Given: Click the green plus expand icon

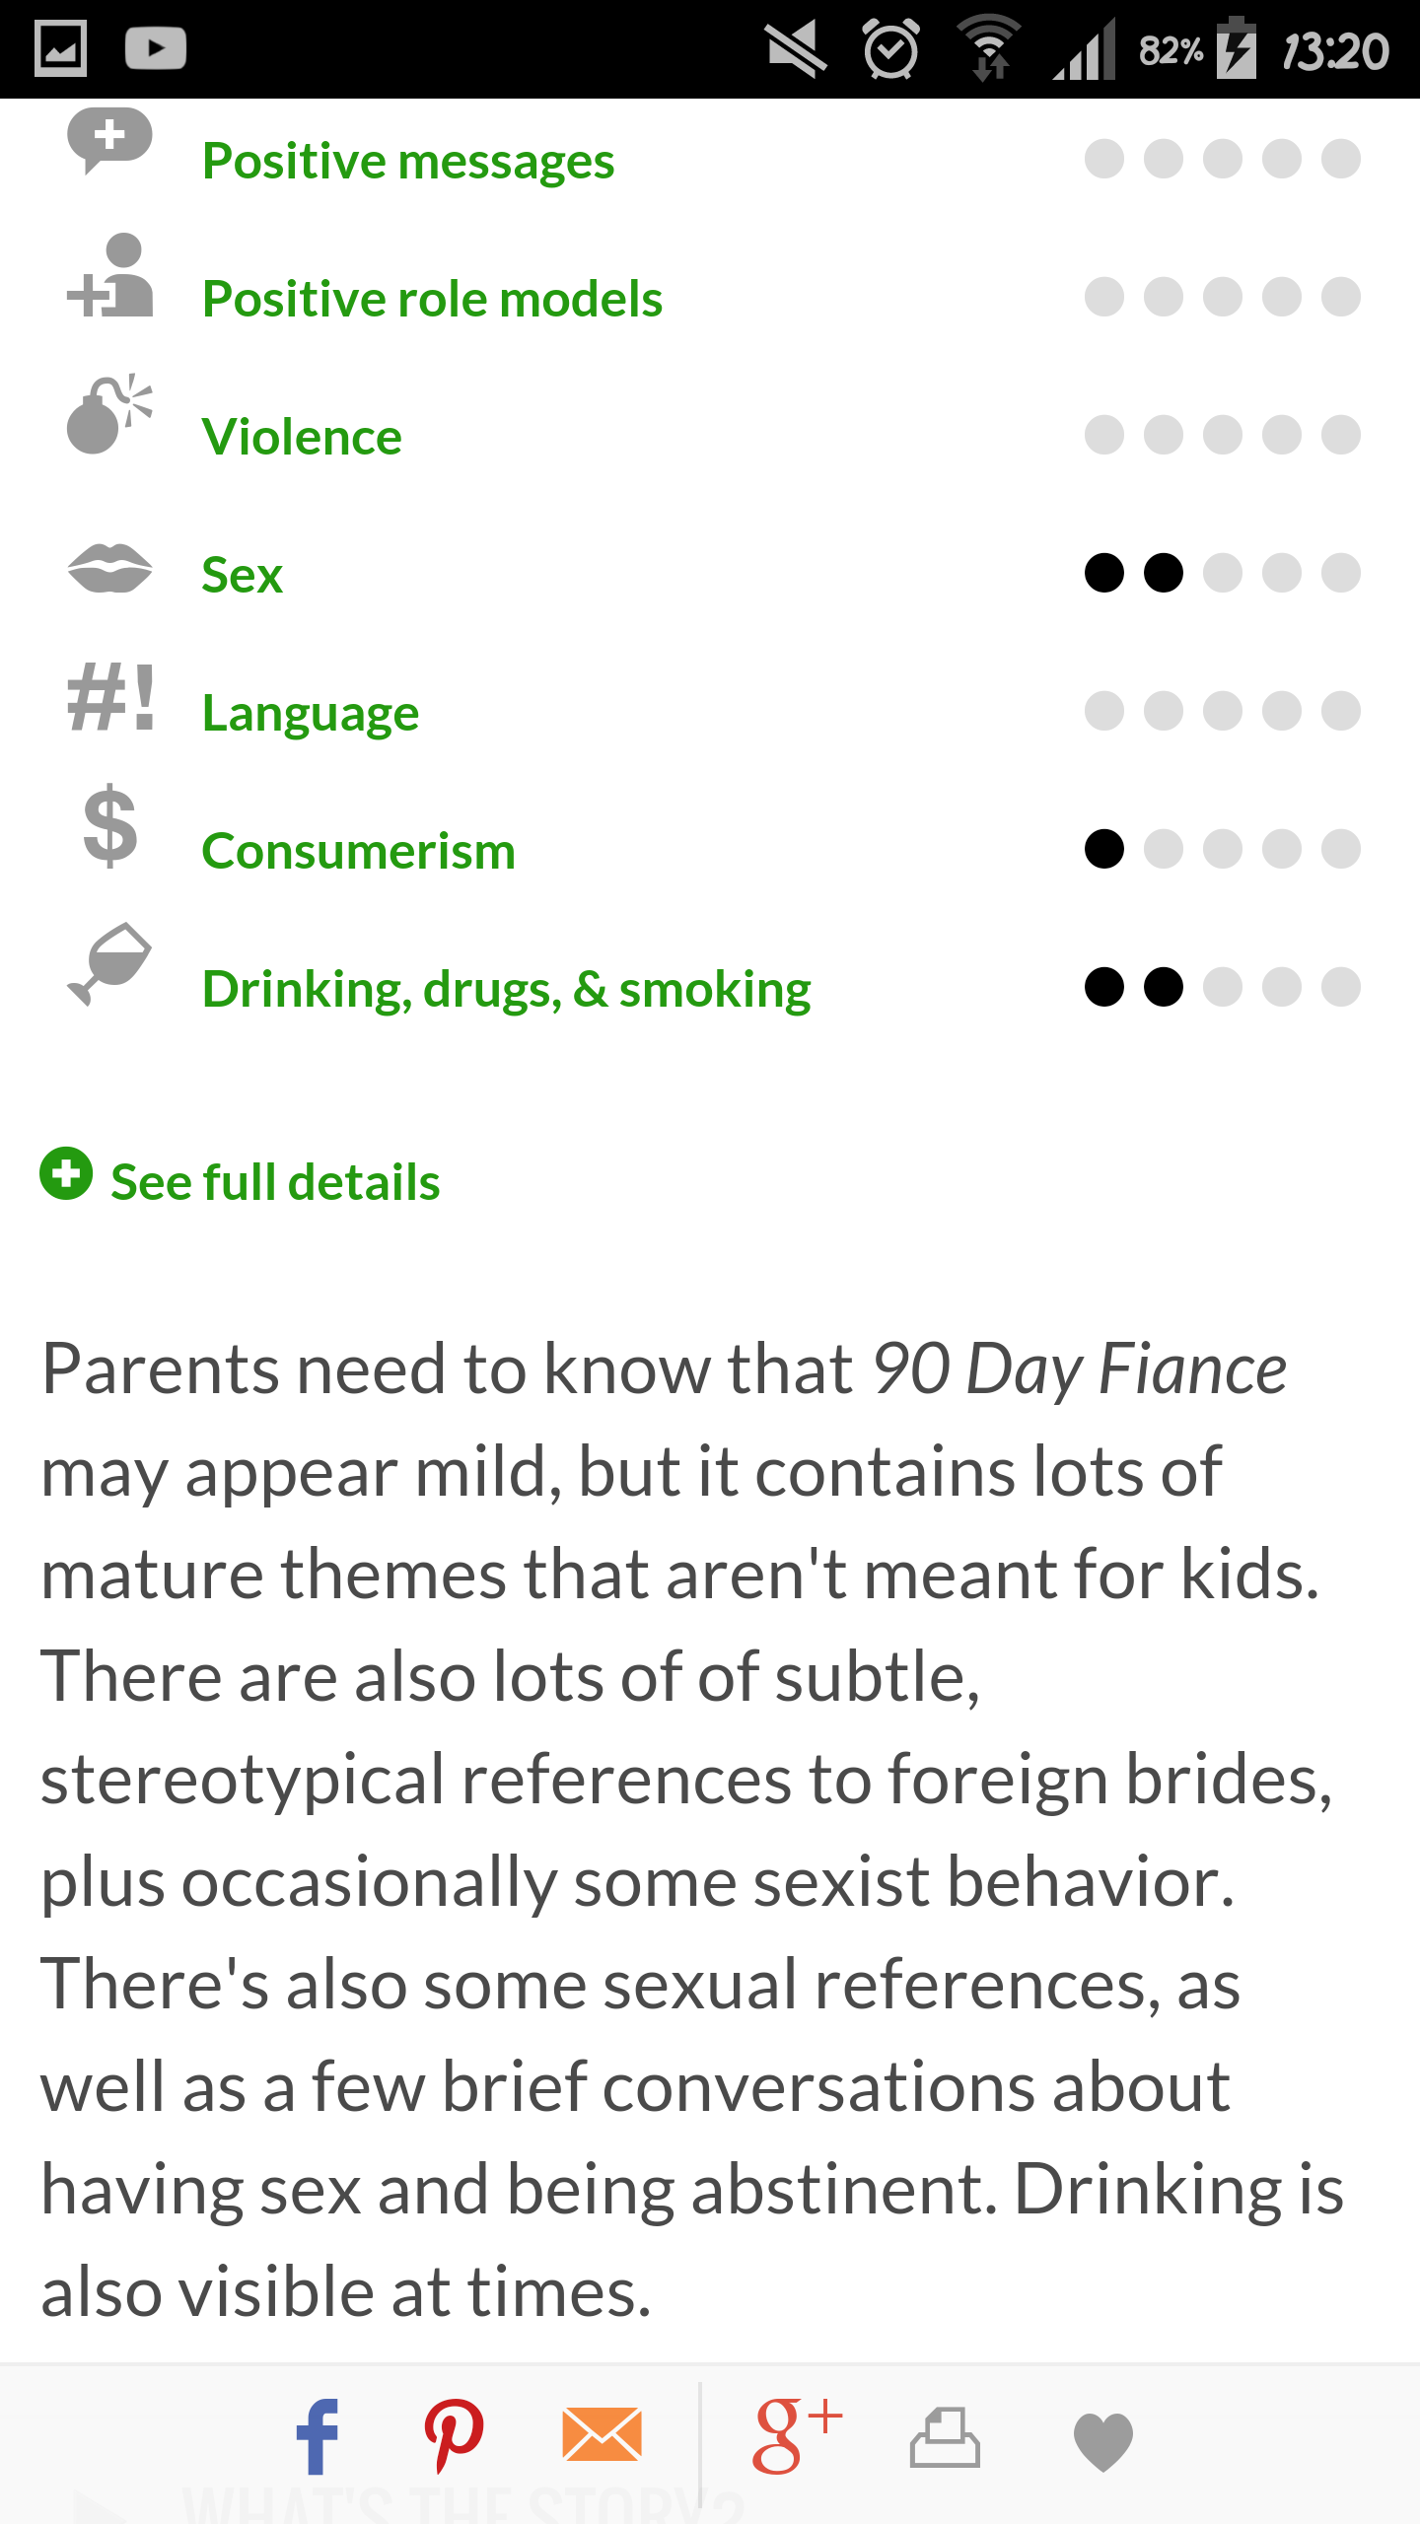Looking at the screenshot, I should point(66,1174).
